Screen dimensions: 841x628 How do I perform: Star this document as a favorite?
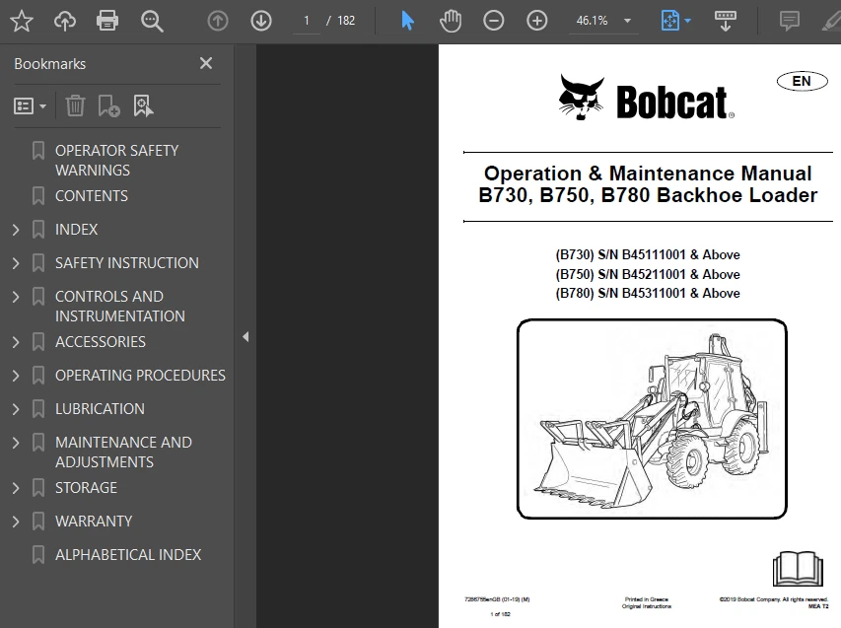22,20
